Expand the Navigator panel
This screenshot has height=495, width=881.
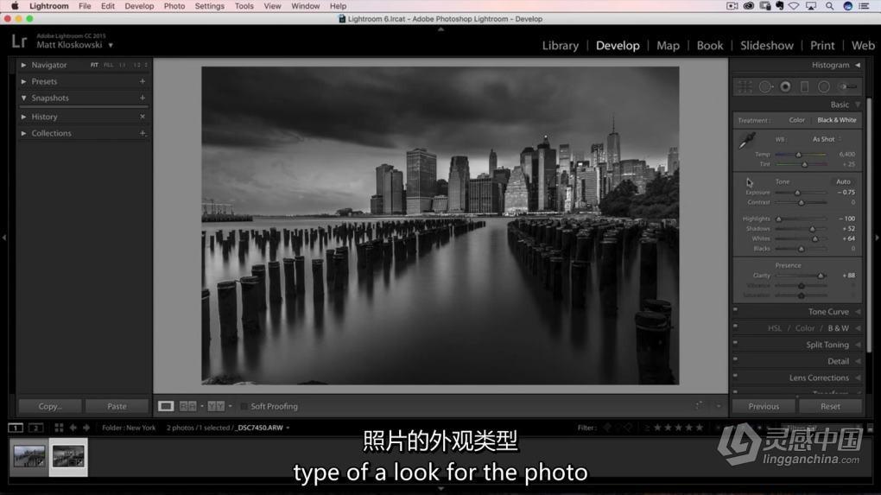click(x=23, y=65)
